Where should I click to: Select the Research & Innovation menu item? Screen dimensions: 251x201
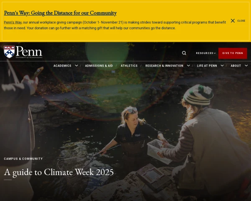164,66
